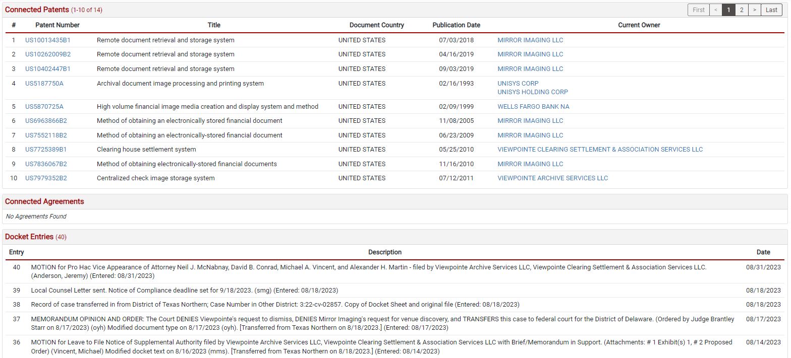Image resolution: width=791 pixels, height=358 pixels.
Task: Click the docket Date column header
Action: (763, 252)
